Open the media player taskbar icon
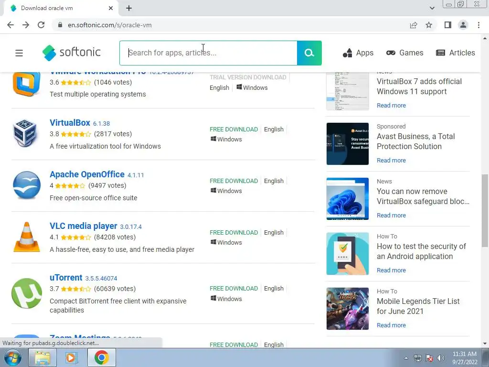 pyautogui.click(x=71, y=357)
